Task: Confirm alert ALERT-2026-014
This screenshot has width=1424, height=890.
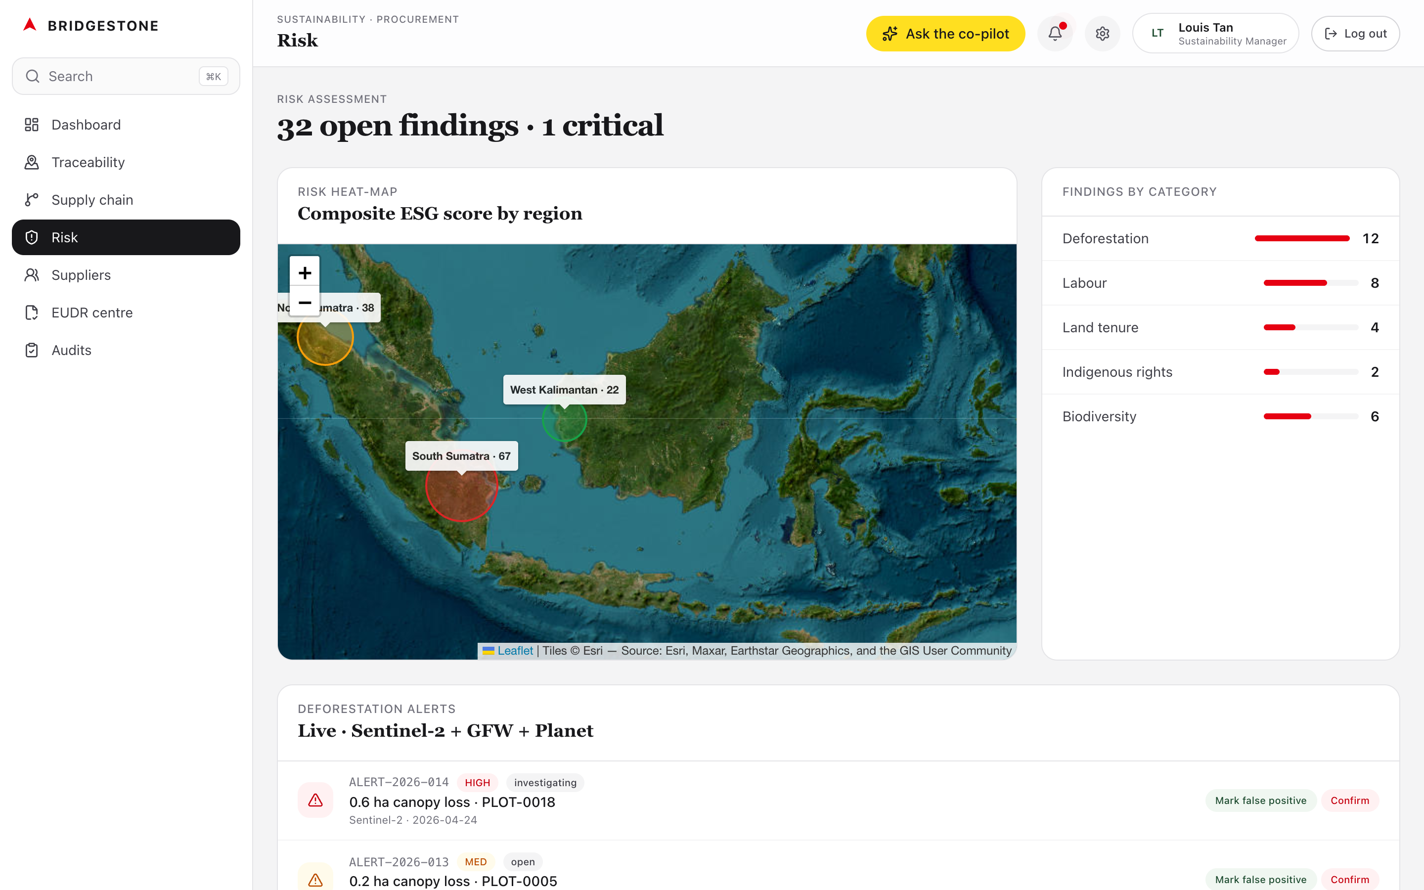Action: pyautogui.click(x=1349, y=801)
